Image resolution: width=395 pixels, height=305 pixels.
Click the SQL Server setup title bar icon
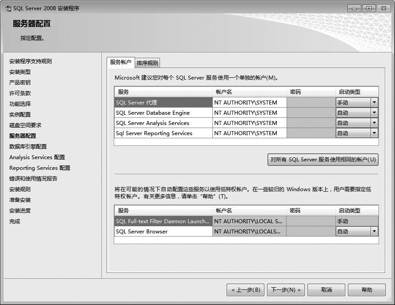tap(8, 8)
